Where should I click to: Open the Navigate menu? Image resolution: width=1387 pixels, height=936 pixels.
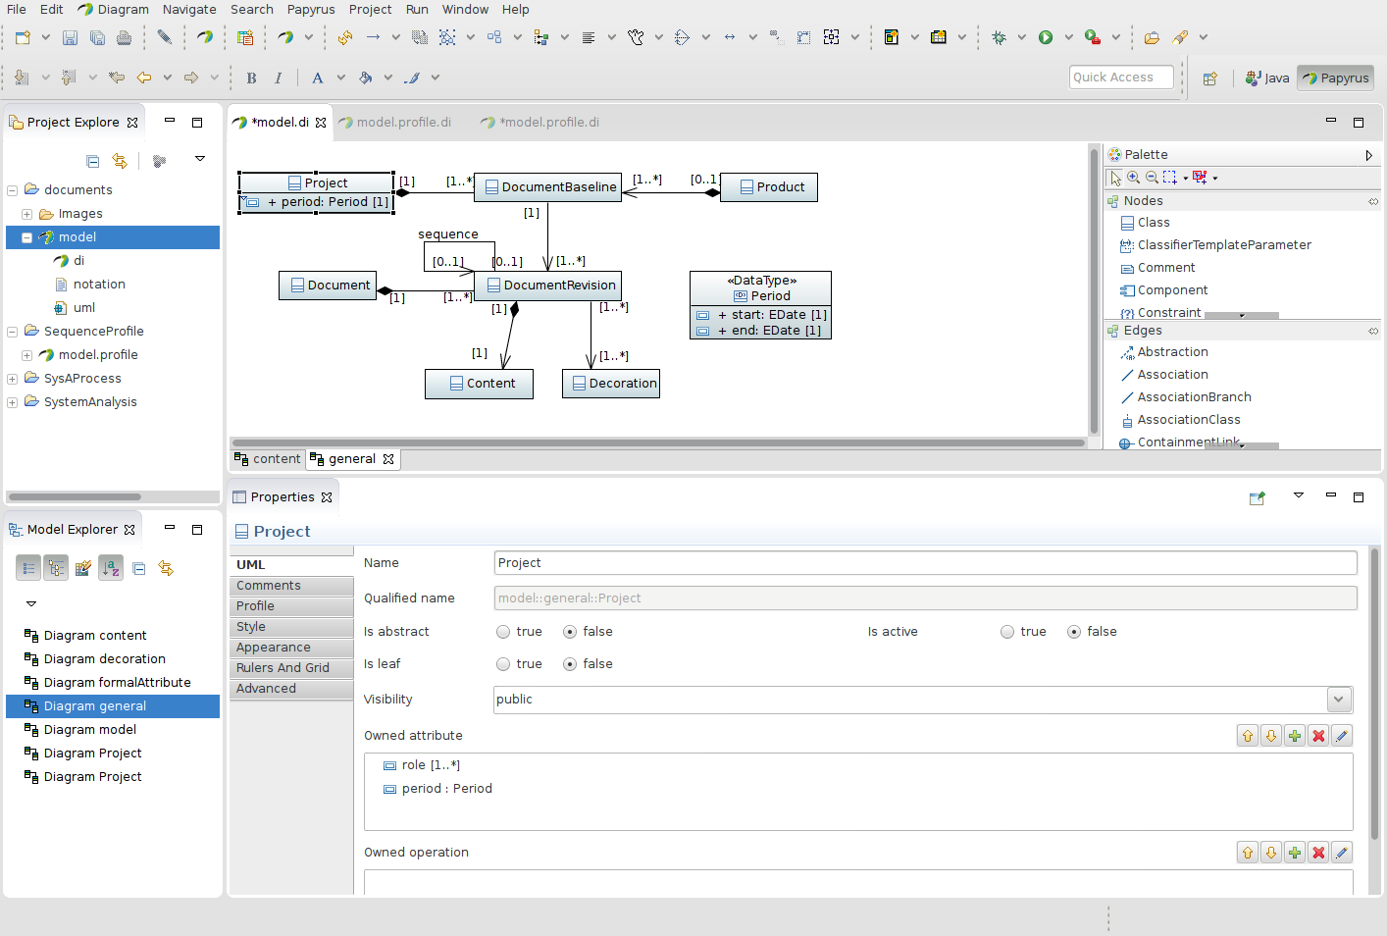189,9
